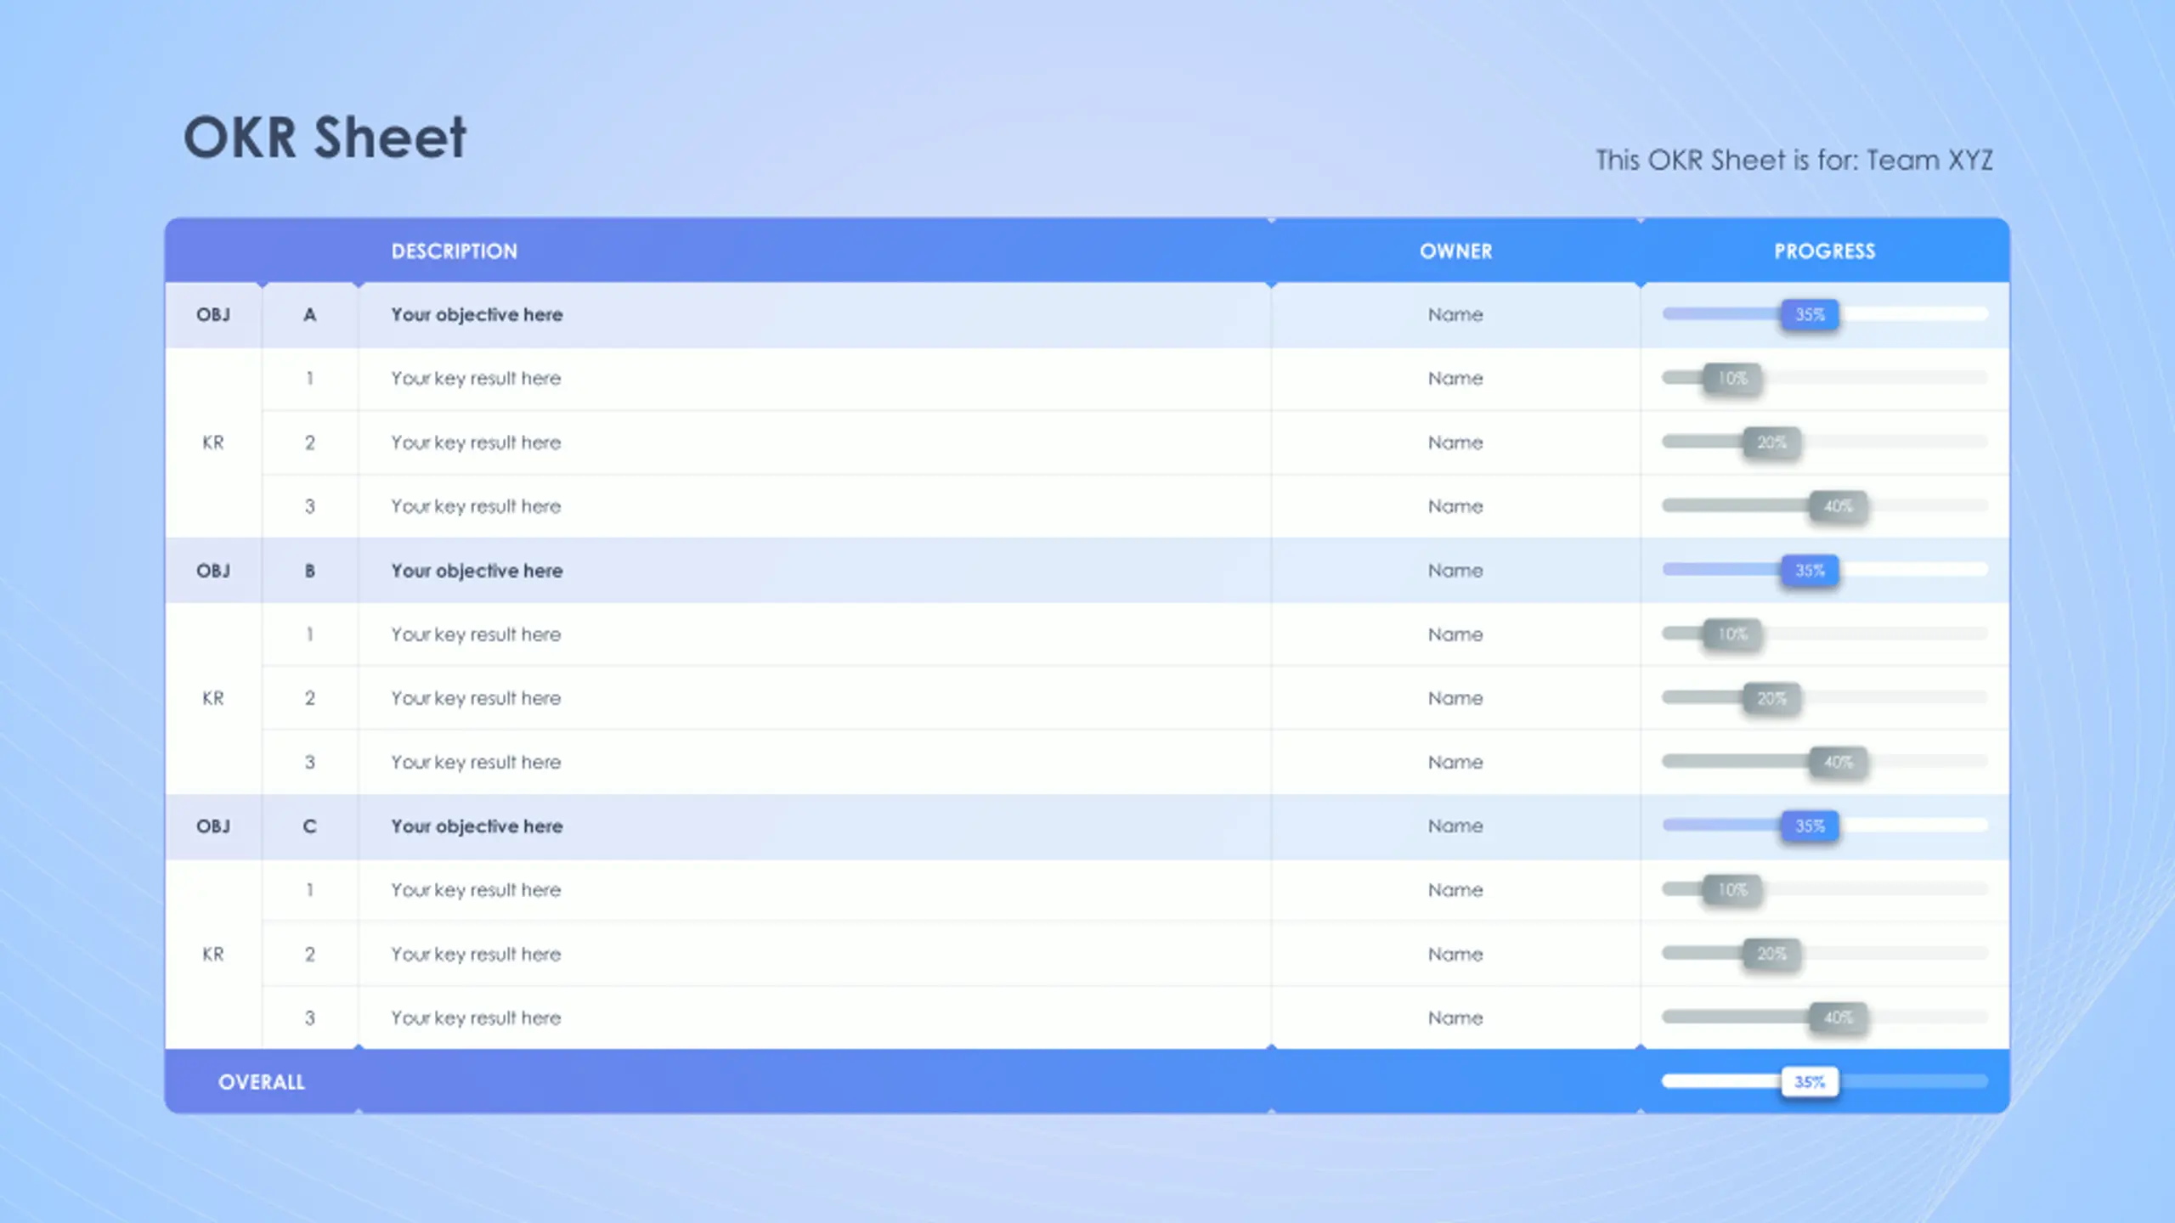Click the letter C objective cell
2175x1223 pixels.
[310, 826]
